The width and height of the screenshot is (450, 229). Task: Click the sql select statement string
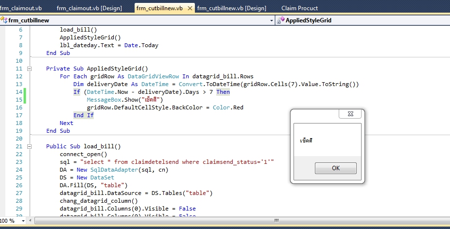(177, 162)
